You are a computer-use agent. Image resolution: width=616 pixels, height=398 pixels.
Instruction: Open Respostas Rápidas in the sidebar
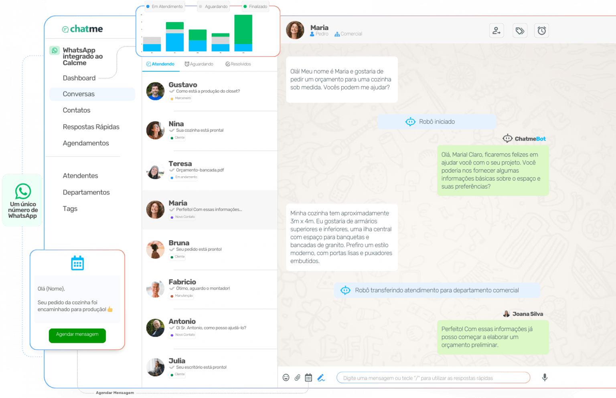91,127
